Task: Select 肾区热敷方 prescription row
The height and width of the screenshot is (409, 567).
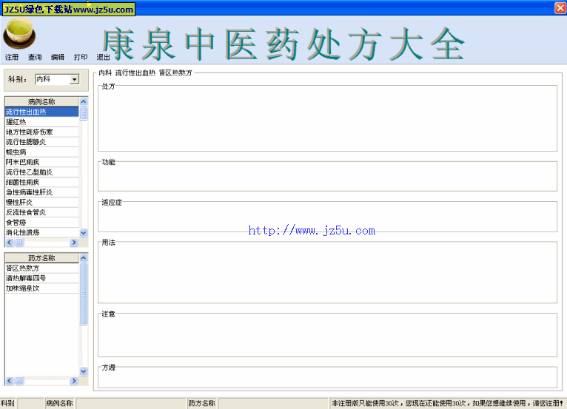Action: click(x=41, y=268)
